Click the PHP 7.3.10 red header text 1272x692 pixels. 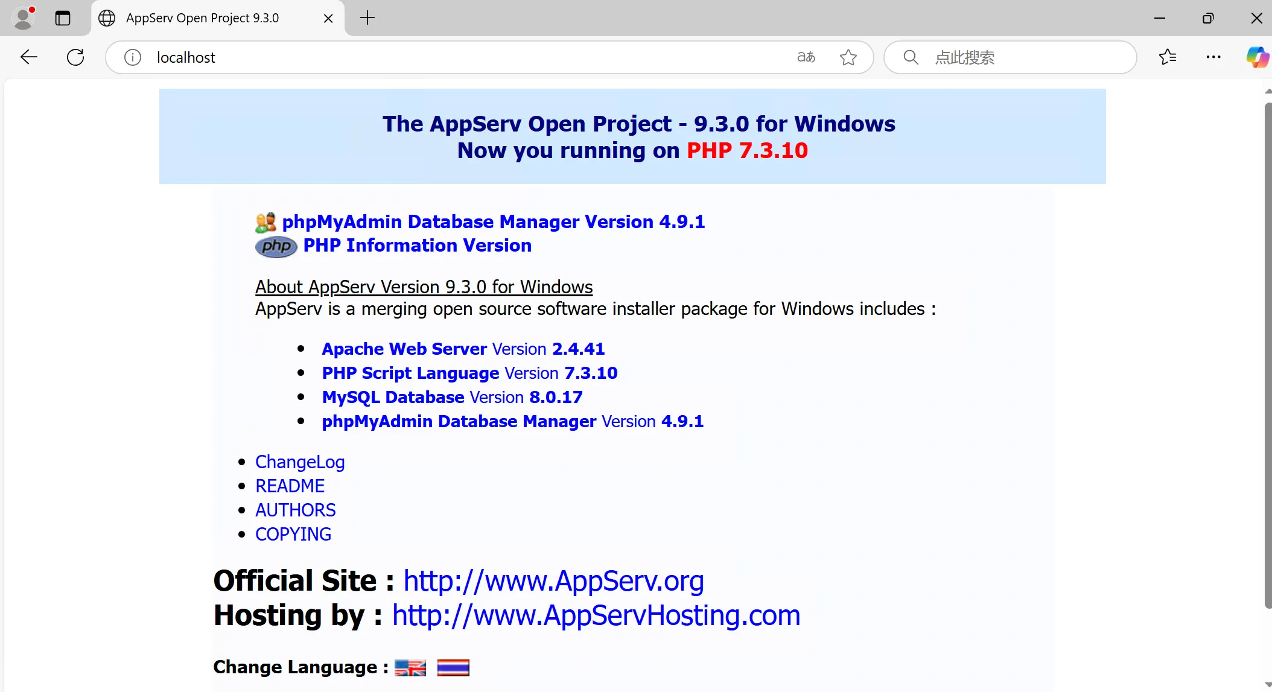[x=747, y=150]
